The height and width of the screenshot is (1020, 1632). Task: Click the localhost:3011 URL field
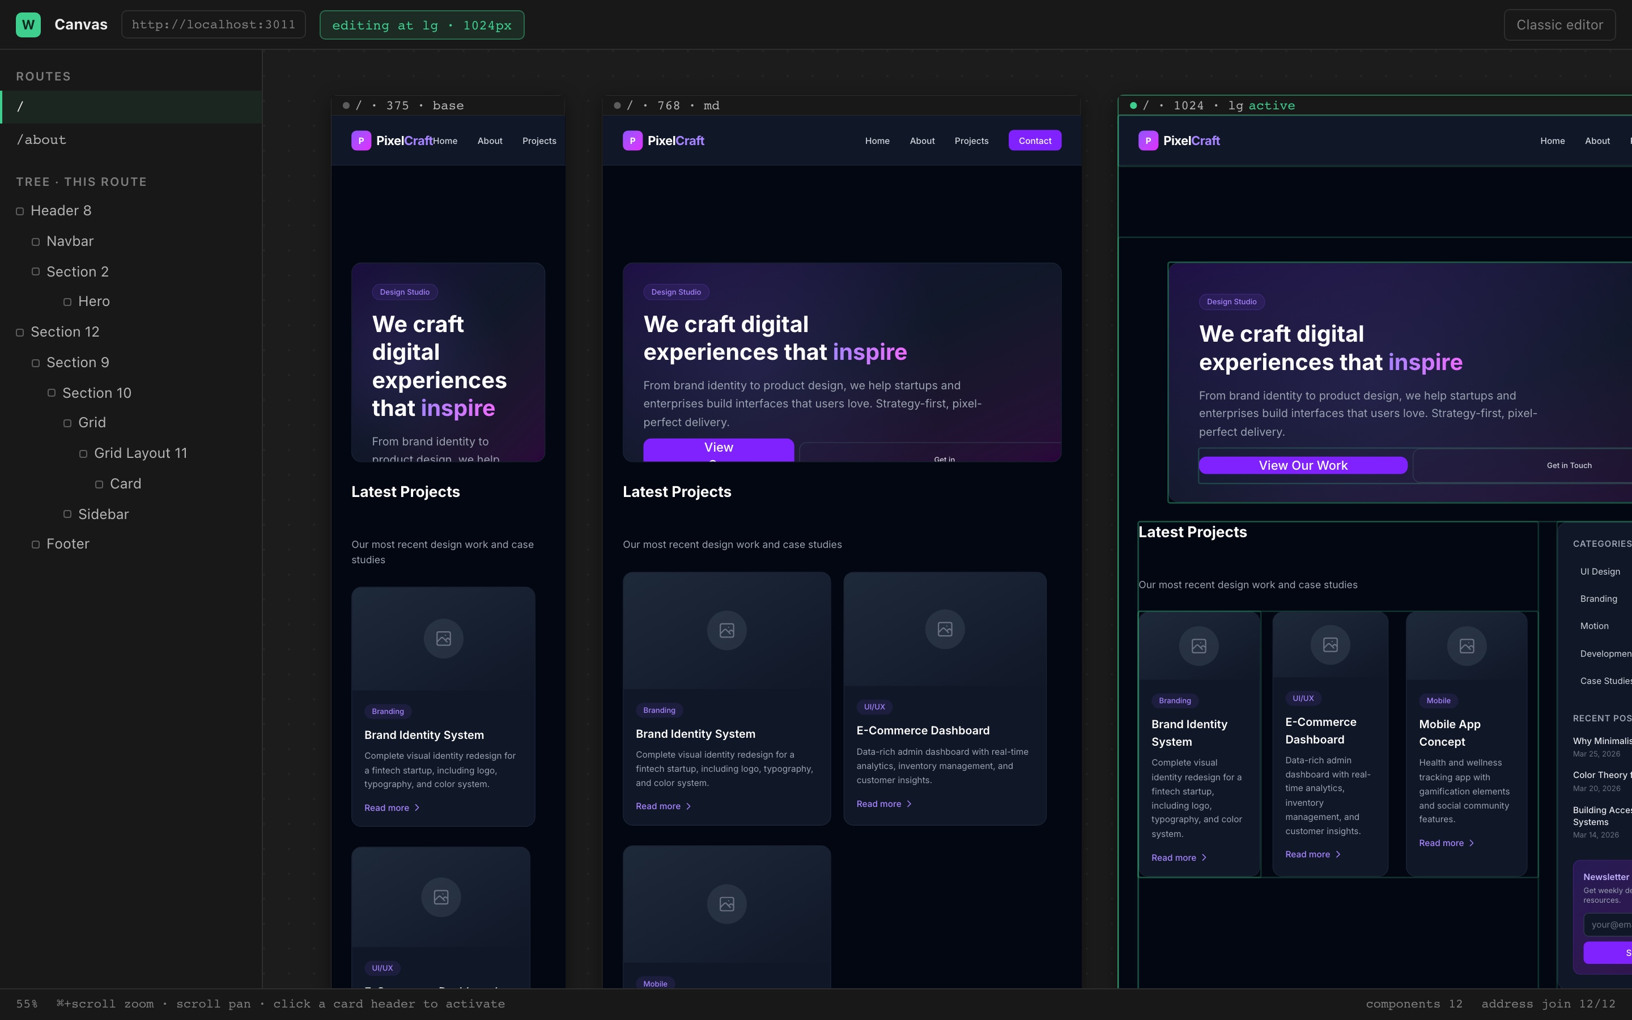click(213, 25)
